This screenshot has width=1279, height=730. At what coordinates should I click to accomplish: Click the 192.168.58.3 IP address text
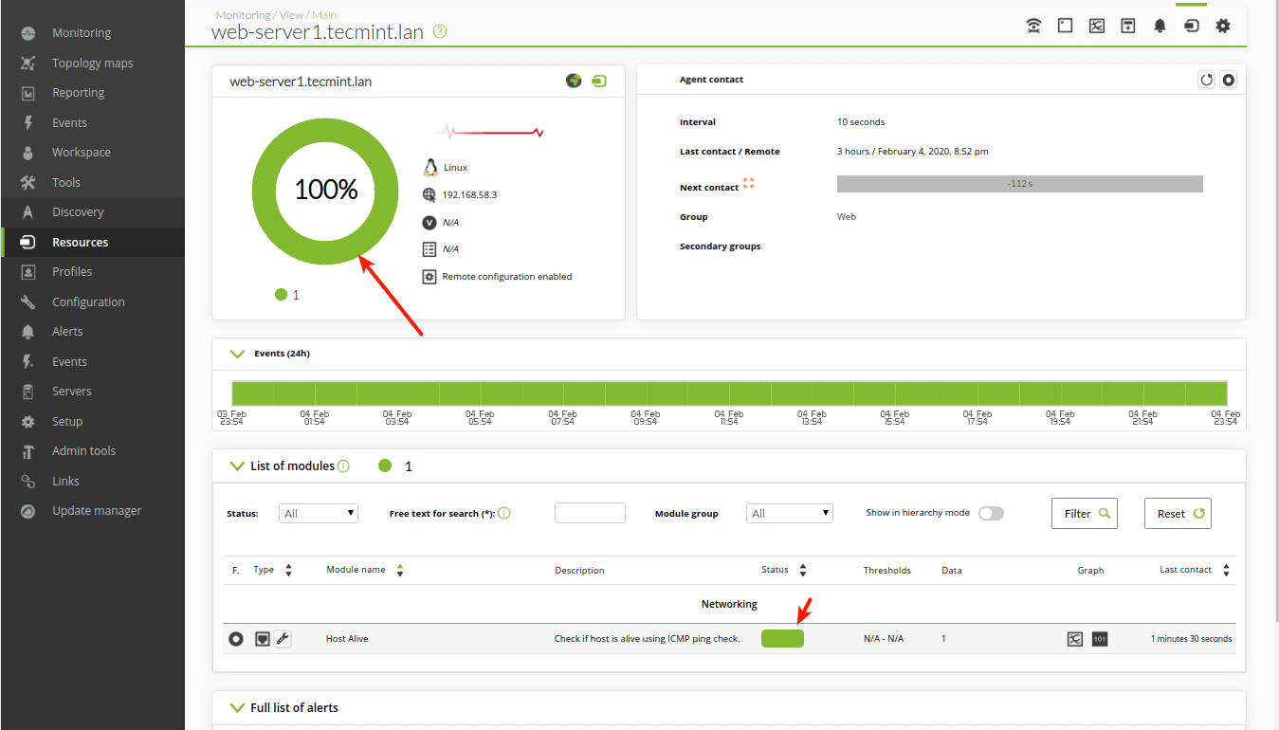click(x=469, y=195)
